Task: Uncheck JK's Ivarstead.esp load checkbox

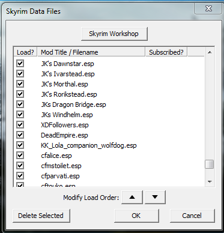Action: coord(20,74)
